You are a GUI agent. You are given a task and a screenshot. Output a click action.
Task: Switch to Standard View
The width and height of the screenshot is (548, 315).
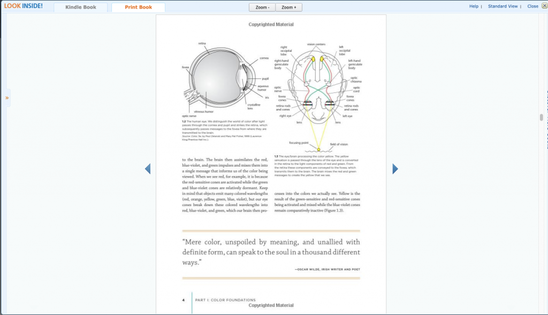(503, 6)
